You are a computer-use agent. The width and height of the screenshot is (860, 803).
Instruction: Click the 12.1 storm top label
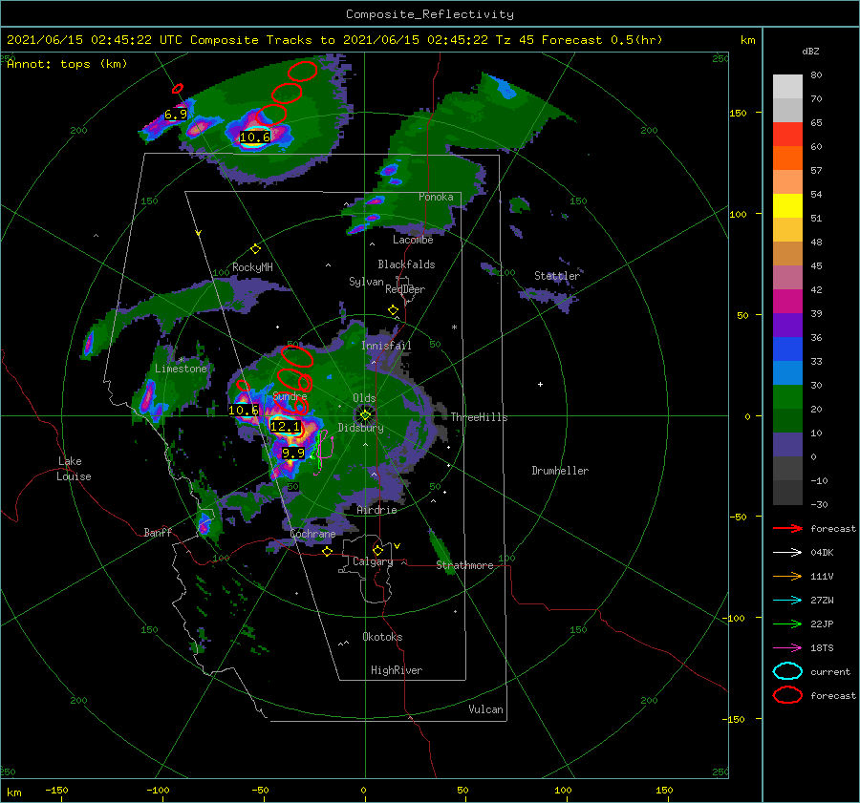click(285, 427)
